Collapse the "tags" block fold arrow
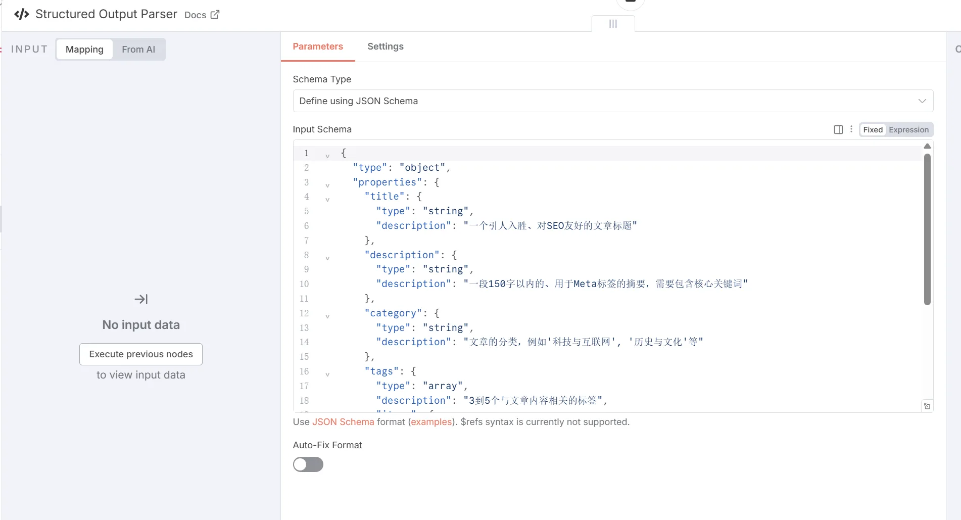This screenshot has height=520, width=961. coord(327,374)
